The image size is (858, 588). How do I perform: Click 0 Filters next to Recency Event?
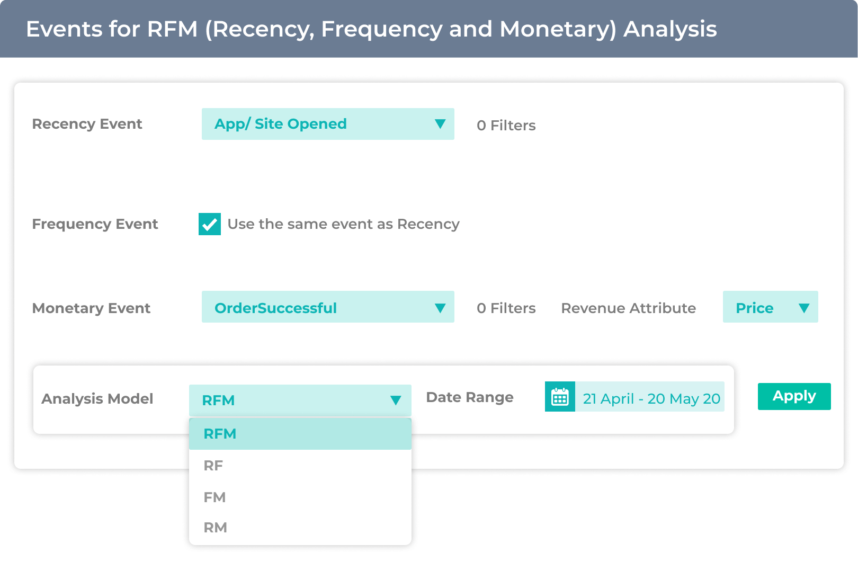tap(506, 126)
